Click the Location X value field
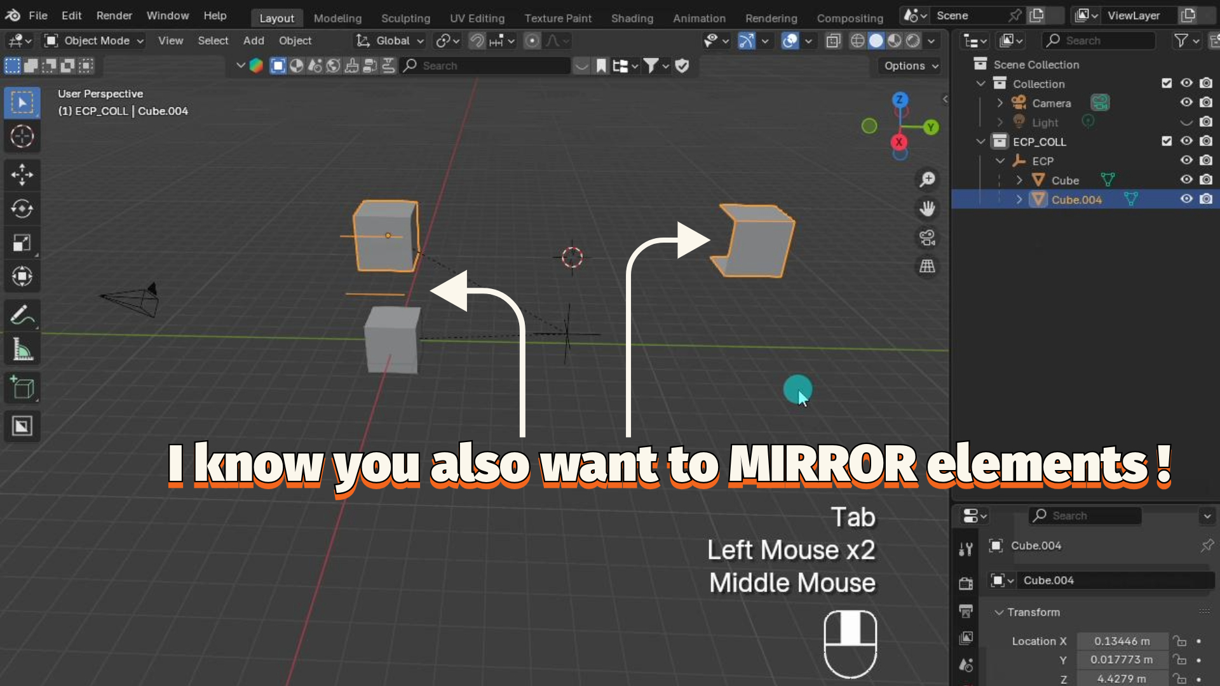The width and height of the screenshot is (1220, 686). [x=1122, y=641]
